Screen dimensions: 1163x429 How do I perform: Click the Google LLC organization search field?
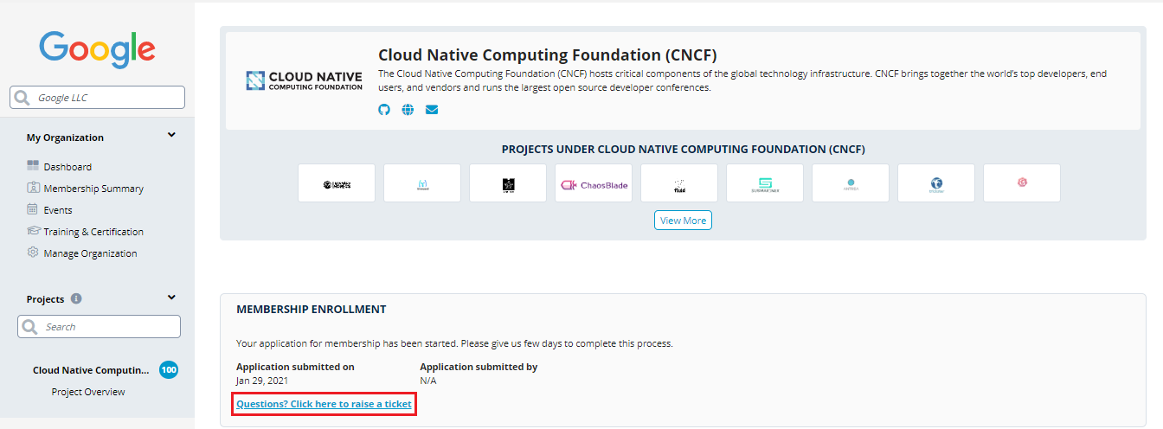(97, 98)
